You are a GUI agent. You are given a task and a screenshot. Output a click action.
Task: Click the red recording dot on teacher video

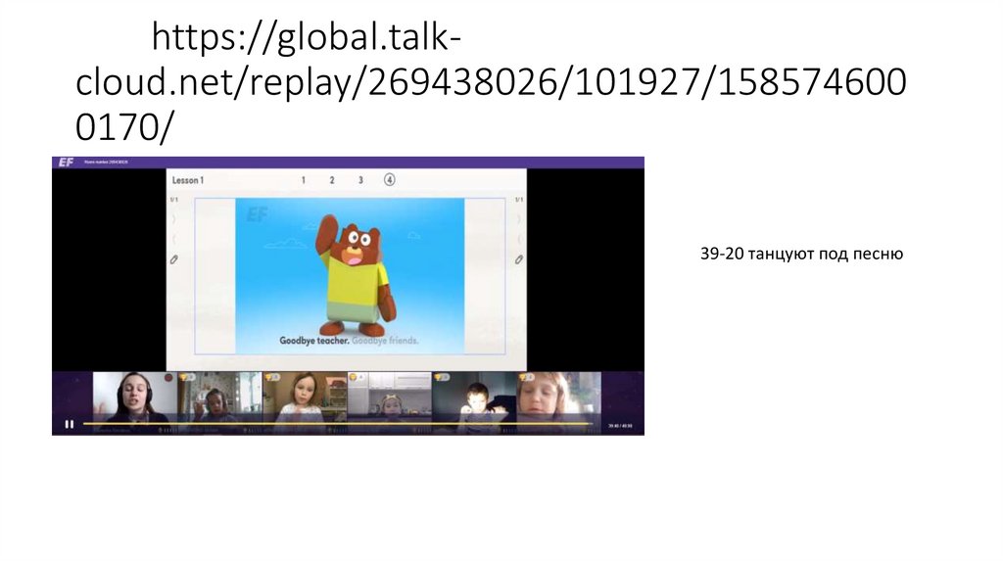168,378
